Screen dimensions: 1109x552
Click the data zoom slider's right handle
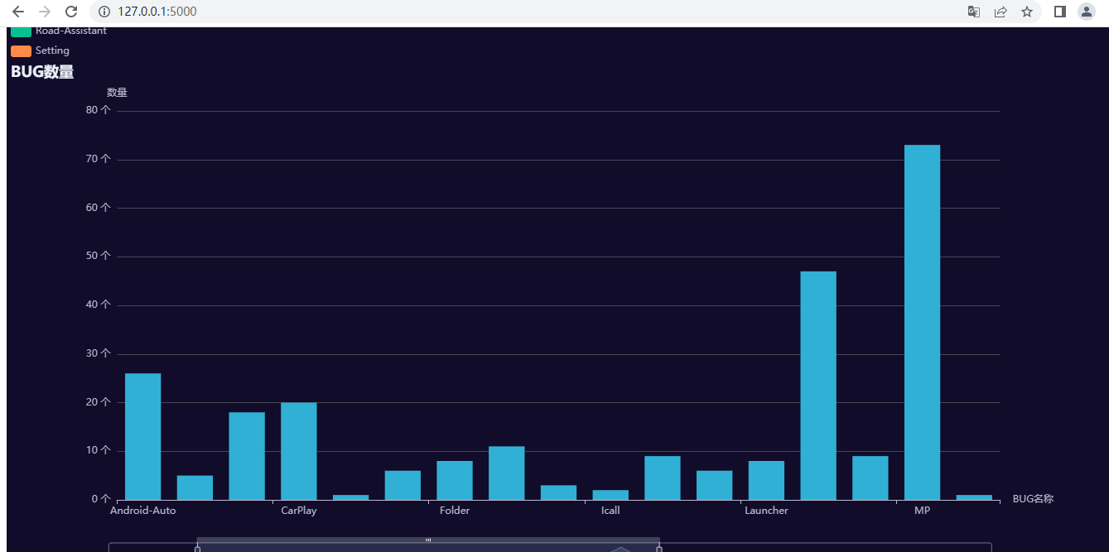click(x=659, y=548)
